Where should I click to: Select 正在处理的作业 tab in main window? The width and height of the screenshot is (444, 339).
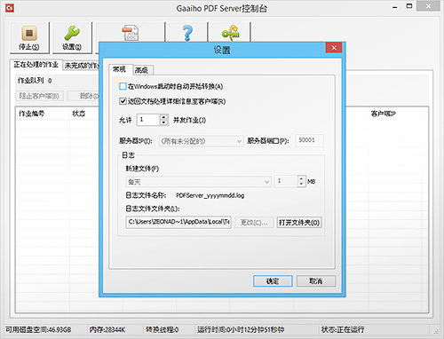36,65
